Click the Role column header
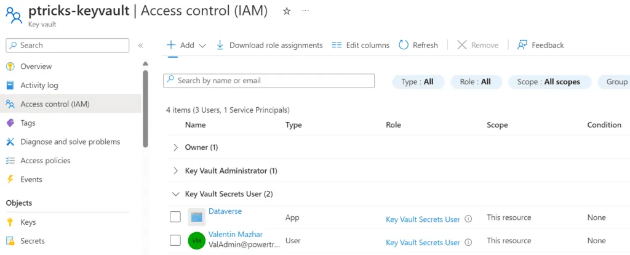 393,125
